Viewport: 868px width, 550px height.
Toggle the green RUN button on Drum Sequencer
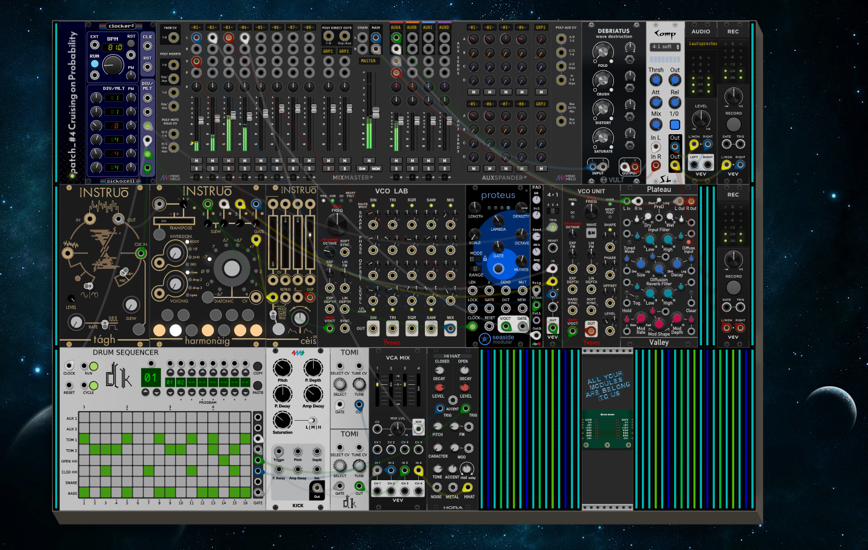point(94,366)
